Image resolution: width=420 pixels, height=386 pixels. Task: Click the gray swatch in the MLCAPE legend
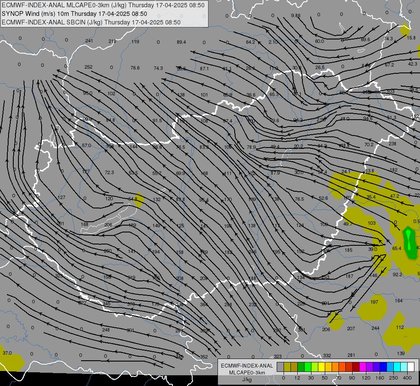[281, 367]
